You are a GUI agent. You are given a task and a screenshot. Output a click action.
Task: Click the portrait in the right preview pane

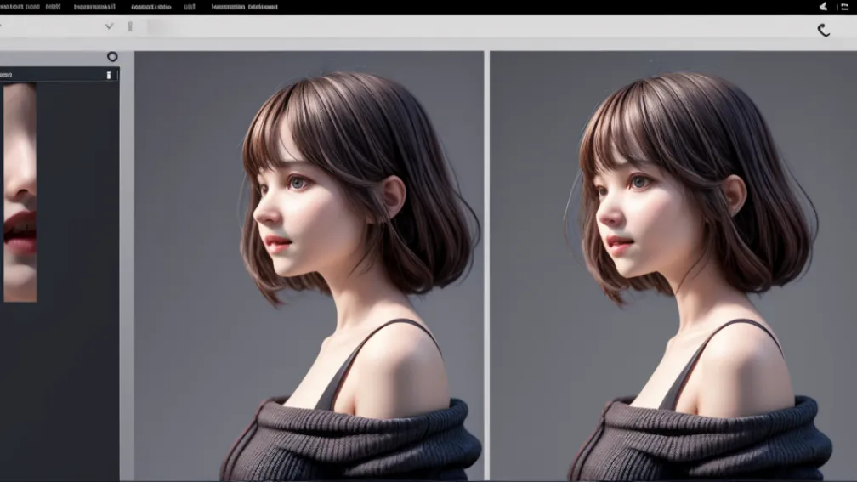coord(673,266)
